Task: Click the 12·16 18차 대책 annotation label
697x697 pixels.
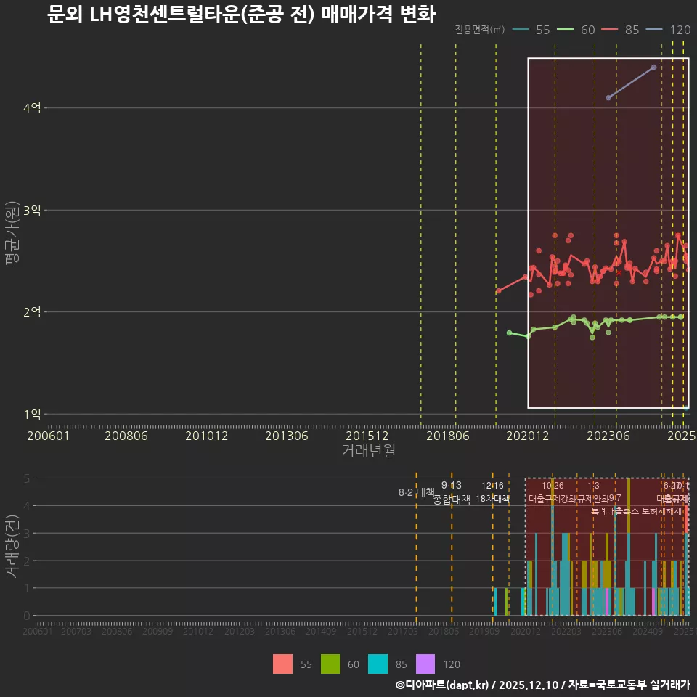Action: point(494,492)
